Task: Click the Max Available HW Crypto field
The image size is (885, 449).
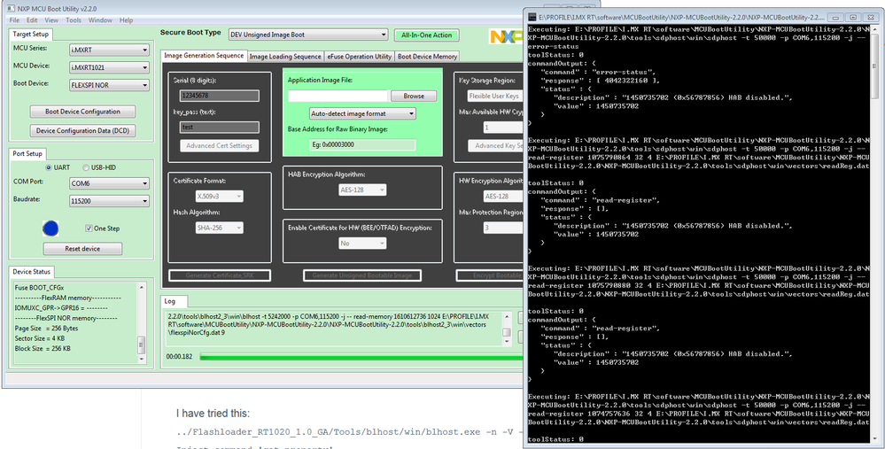Action: [503, 128]
